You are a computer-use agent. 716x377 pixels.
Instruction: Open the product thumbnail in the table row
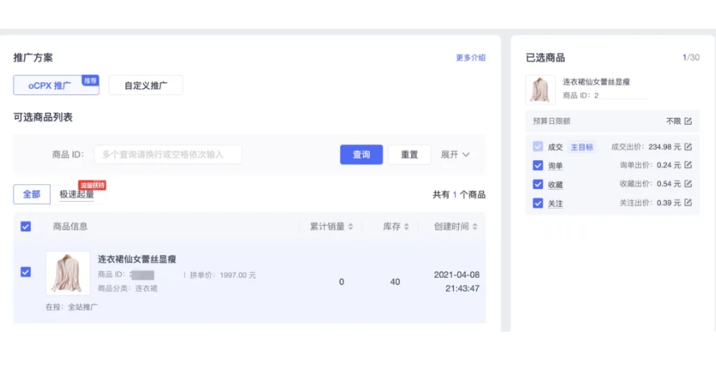[x=68, y=273]
